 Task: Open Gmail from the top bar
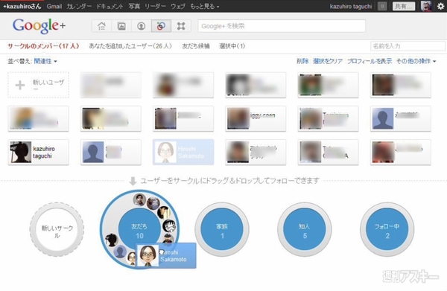[x=54, y=6]
